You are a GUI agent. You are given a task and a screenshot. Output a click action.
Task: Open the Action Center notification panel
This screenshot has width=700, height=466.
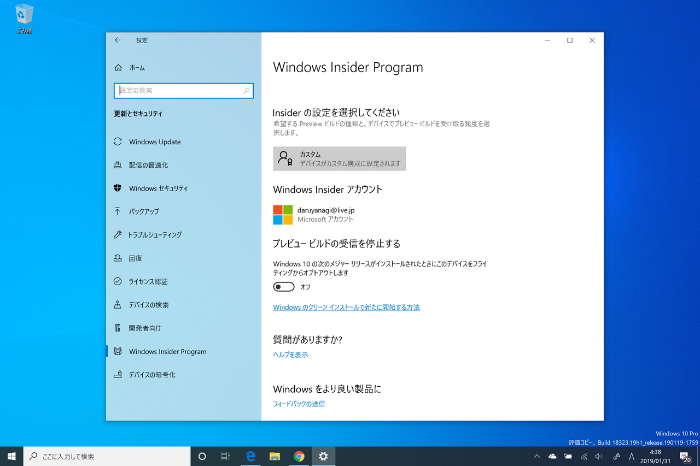[x=685, y=456]
